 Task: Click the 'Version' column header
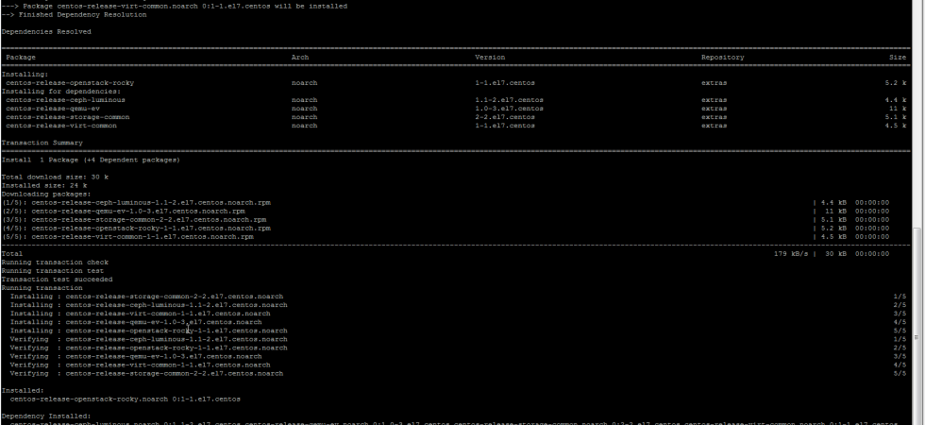pyautogui.click(x=490, y=58)
